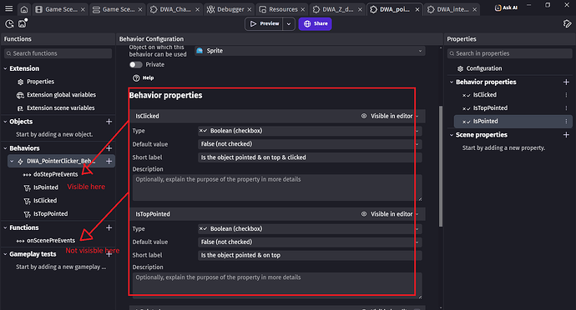576x310 pixels.
Task: Open IsClicked Type Boolean dropdown
Action: click(310, 131)
